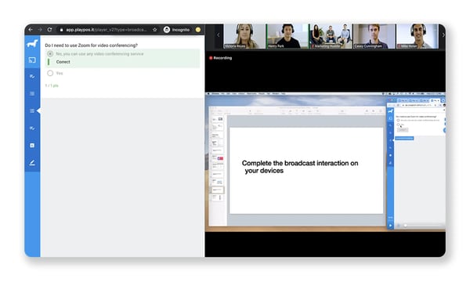This screenshot has height=282, width=470.
Task: Bookmark page with the star icon
Action: [154, 30]
